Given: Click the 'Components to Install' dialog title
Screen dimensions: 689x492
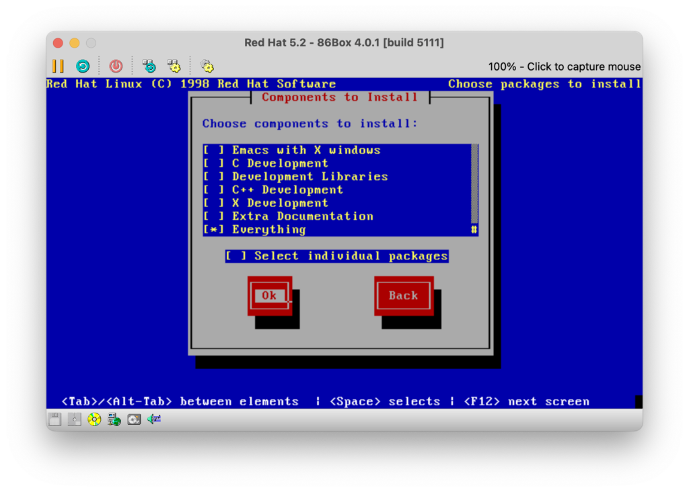Looking at the screenshot, I should [x=340, y=97].
